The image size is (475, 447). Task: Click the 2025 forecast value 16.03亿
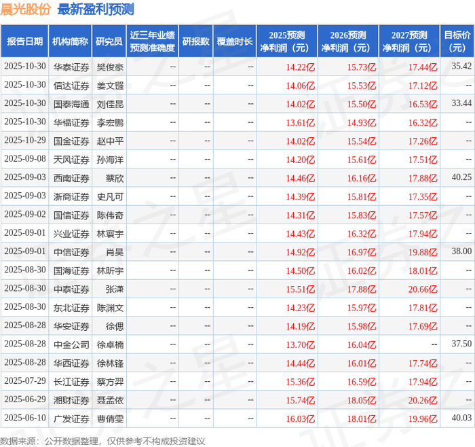pyautogui.click(x=301, y=418)
